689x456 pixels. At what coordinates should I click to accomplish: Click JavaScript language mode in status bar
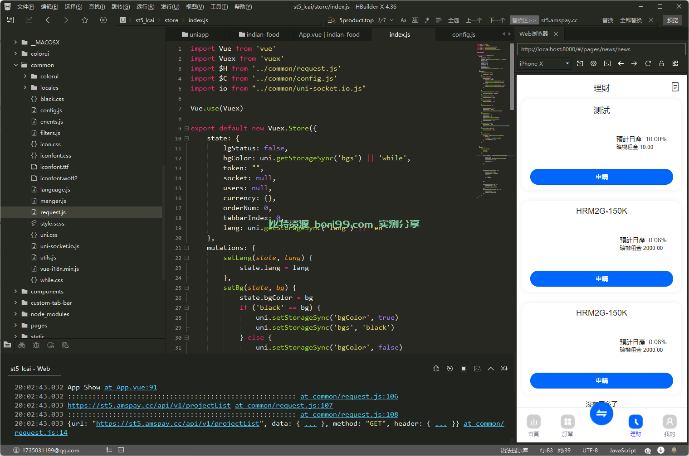tap(622, 450)
